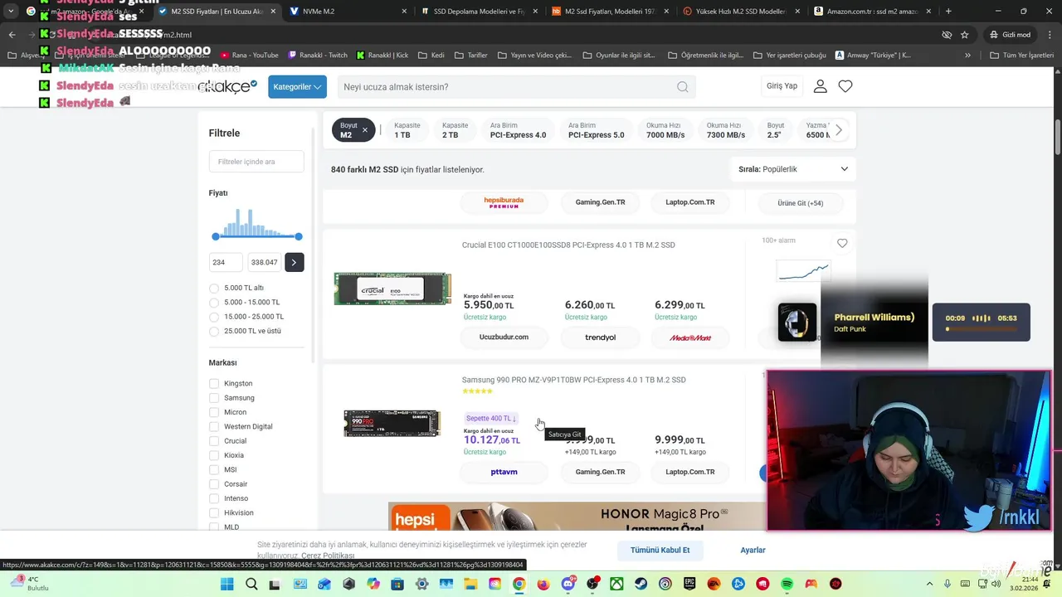Click the search magnifier icon in search bar
Viewport: 1062px width, 597px height.
pos(682,87)
